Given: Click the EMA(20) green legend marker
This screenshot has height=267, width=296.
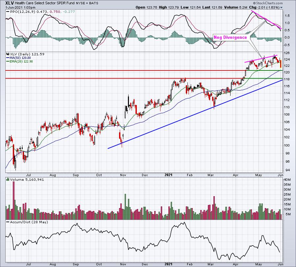Looking at the screenshot, I should pos(8,62).
